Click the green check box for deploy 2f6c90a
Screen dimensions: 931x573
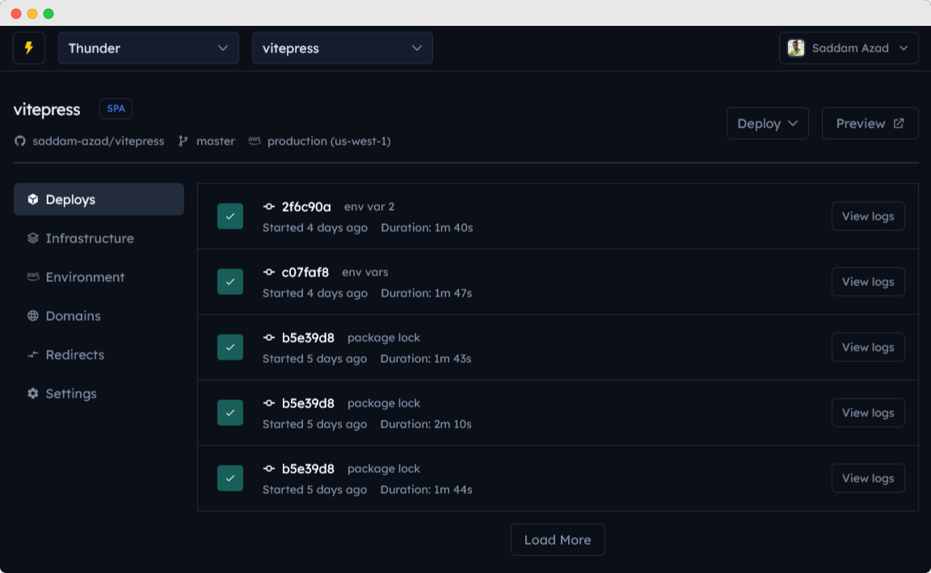click(230, 216)
